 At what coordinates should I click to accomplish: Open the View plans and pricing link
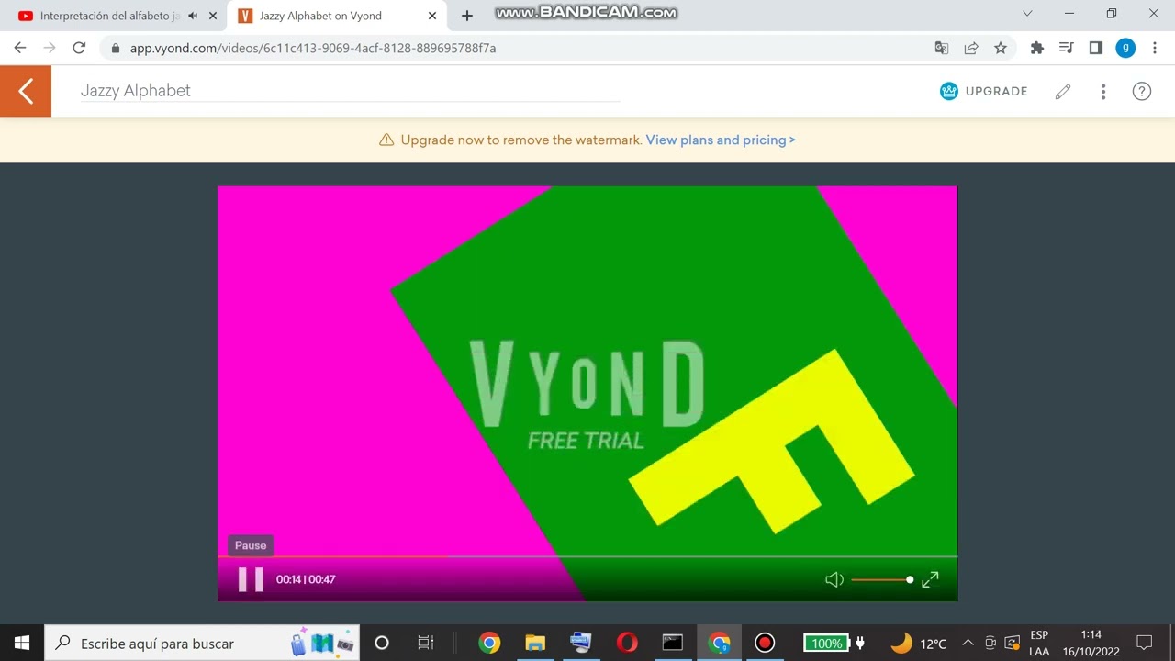pos(721,140)
